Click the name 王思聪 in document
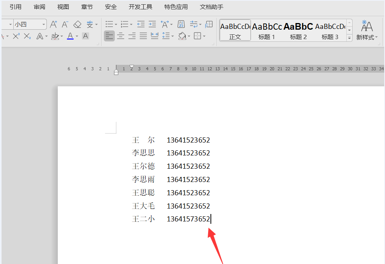 pos(143,193)
